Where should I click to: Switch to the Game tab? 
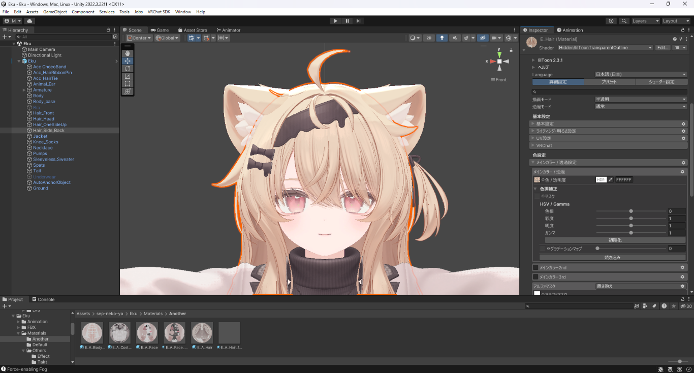coord(160,29)
